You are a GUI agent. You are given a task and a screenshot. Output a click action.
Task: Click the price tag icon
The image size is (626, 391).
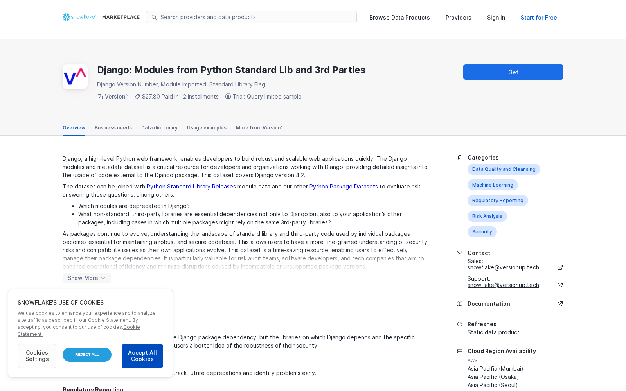tap(137, 97)
